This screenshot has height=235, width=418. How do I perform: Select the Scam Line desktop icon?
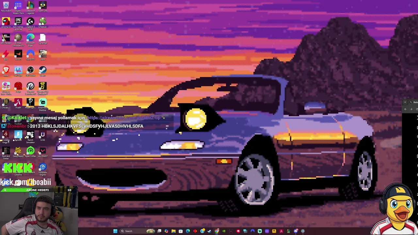click(42, 7)
